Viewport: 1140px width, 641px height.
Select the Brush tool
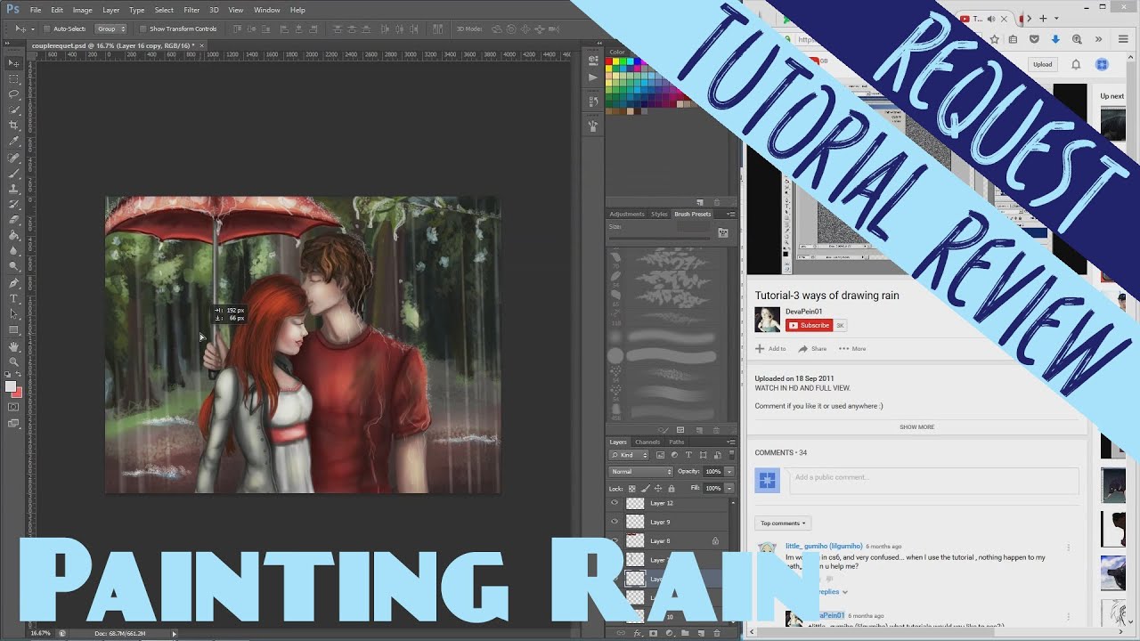tap(13, 173)
